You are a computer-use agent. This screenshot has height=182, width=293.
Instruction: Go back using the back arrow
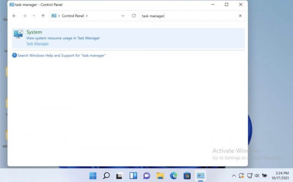pyautogui.click(x=14, y=16)
